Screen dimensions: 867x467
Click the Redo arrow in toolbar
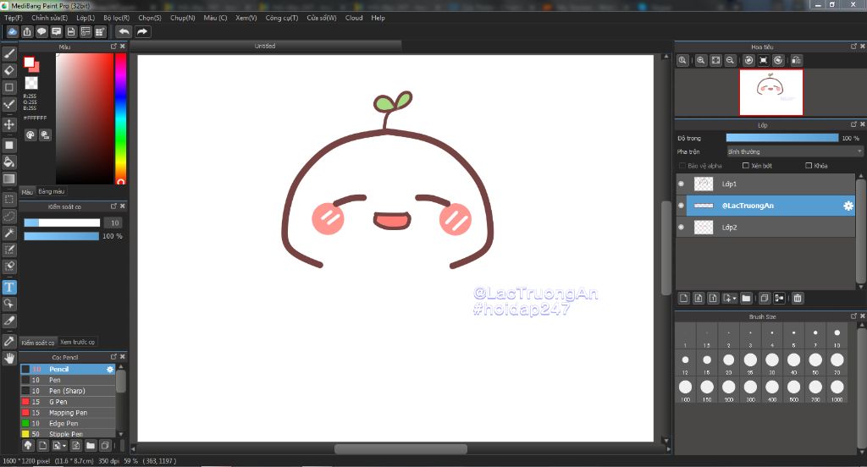tap(142, 31)
